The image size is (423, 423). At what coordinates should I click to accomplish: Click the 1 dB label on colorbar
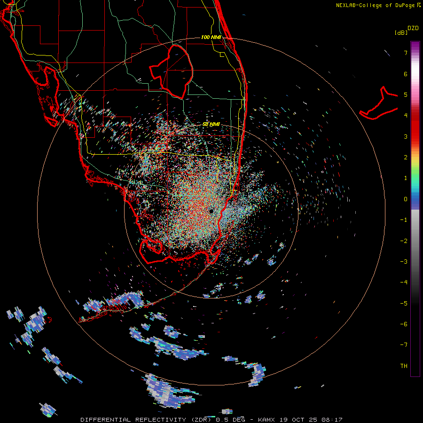(x=406, y=178)
